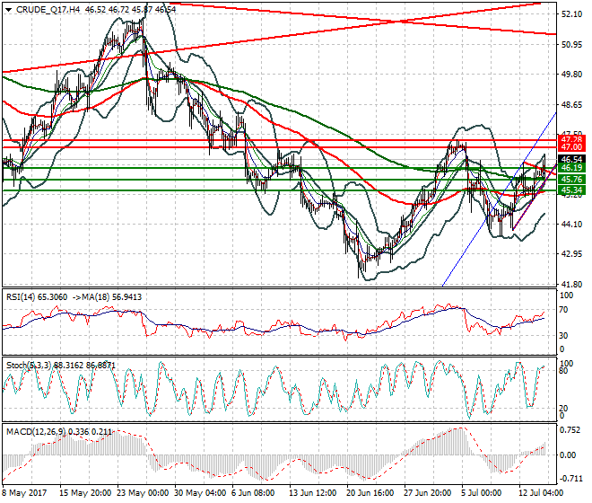592x503 pixels.
Task: Click the 42.95 price scale value
Action: click(571, 254)
